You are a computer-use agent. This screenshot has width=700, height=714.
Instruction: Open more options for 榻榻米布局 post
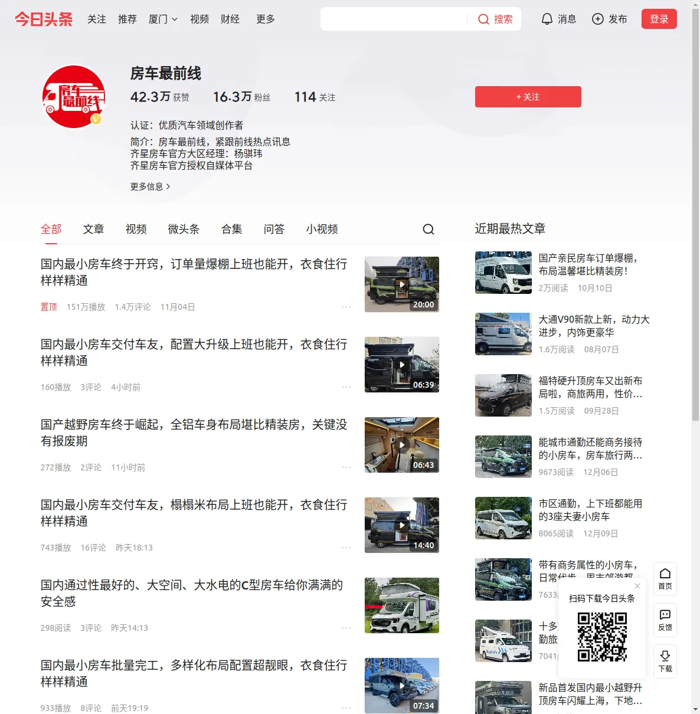pyautogui.click(x=346, y=548)
